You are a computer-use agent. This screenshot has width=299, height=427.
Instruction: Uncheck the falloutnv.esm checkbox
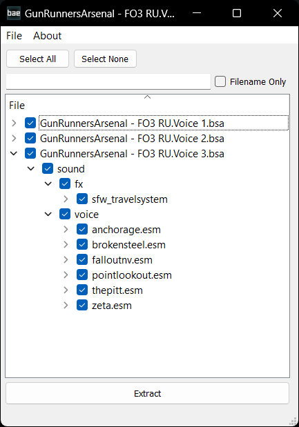(x=82, y=260)
